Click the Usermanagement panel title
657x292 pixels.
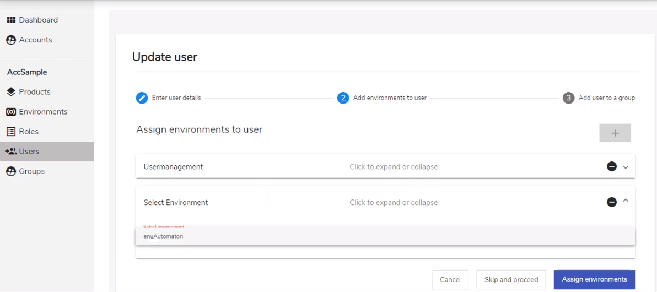click(x=173, y=167)
